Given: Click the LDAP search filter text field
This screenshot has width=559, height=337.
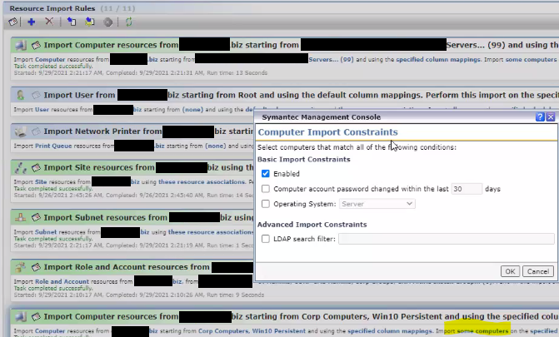Looking at the screenshot, I should [x=447, y=239].
